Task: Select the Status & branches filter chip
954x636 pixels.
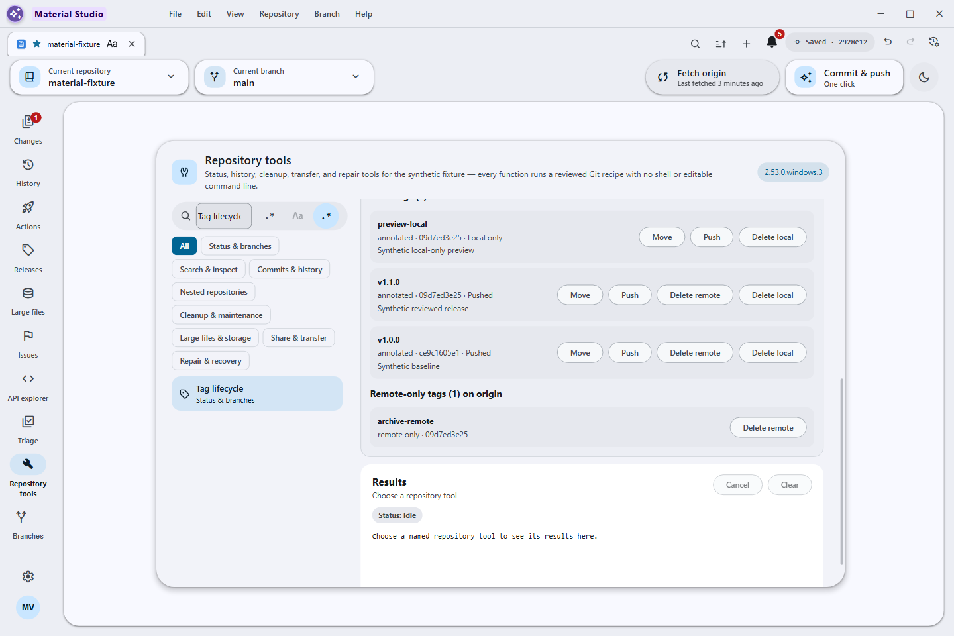Action: 240,246
